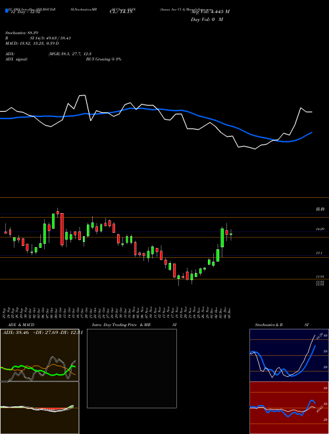Open the red RSI chart panel
This screenshot has height=434, width=329.
coord(289,408)
